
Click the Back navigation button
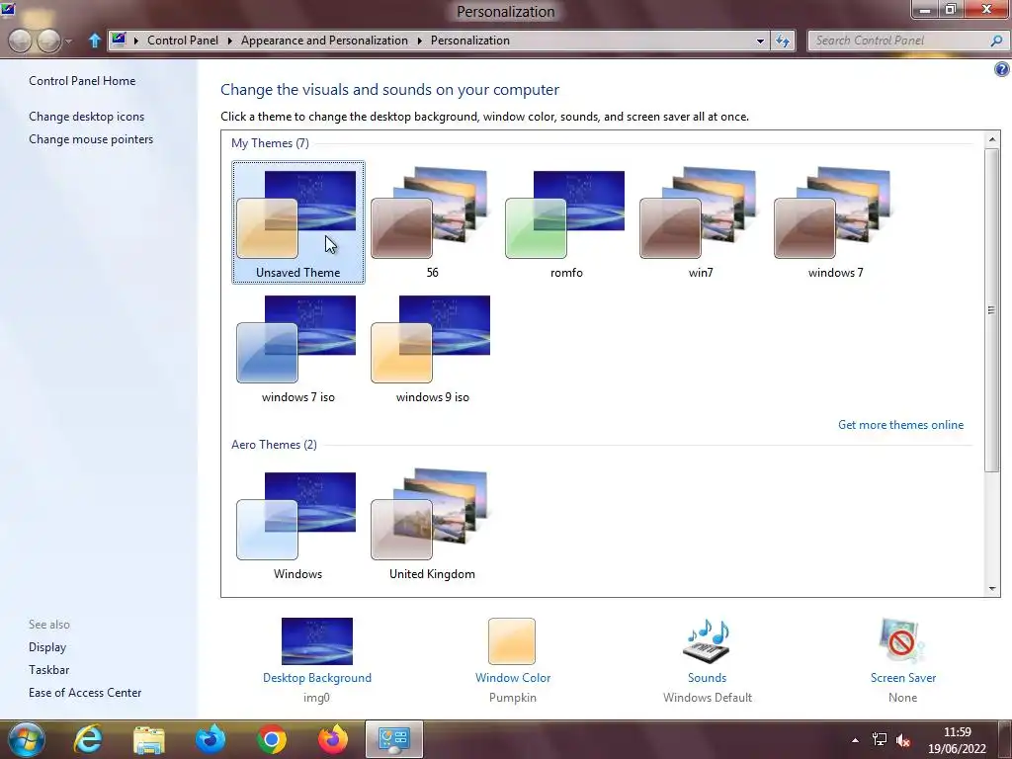click(20, 41)
